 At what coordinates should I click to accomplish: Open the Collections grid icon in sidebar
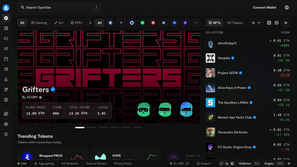(x=6, y=28)
